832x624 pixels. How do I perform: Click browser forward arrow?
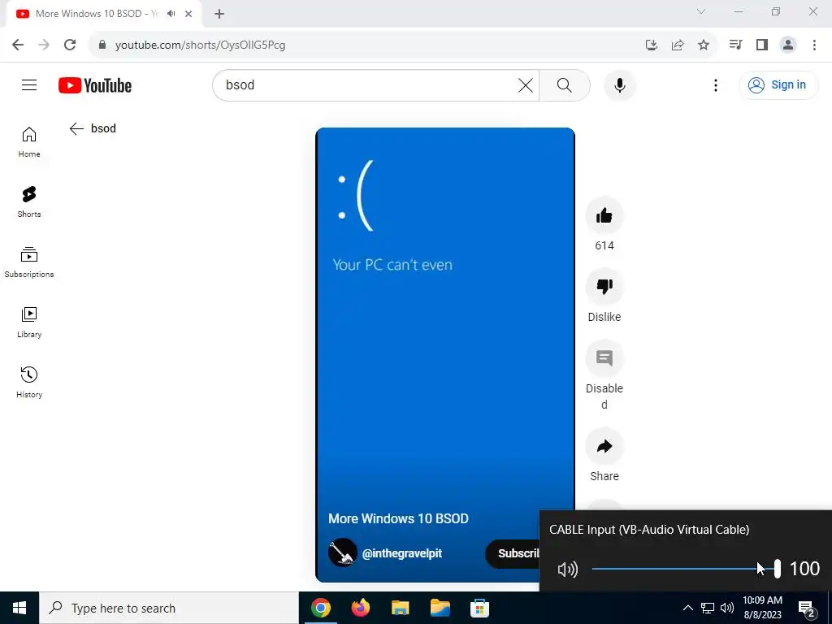pos(44,45)
